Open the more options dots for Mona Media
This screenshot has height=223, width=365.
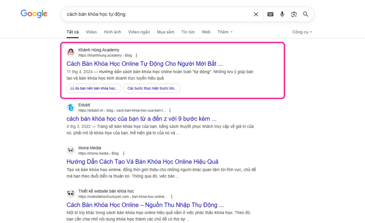124,154
